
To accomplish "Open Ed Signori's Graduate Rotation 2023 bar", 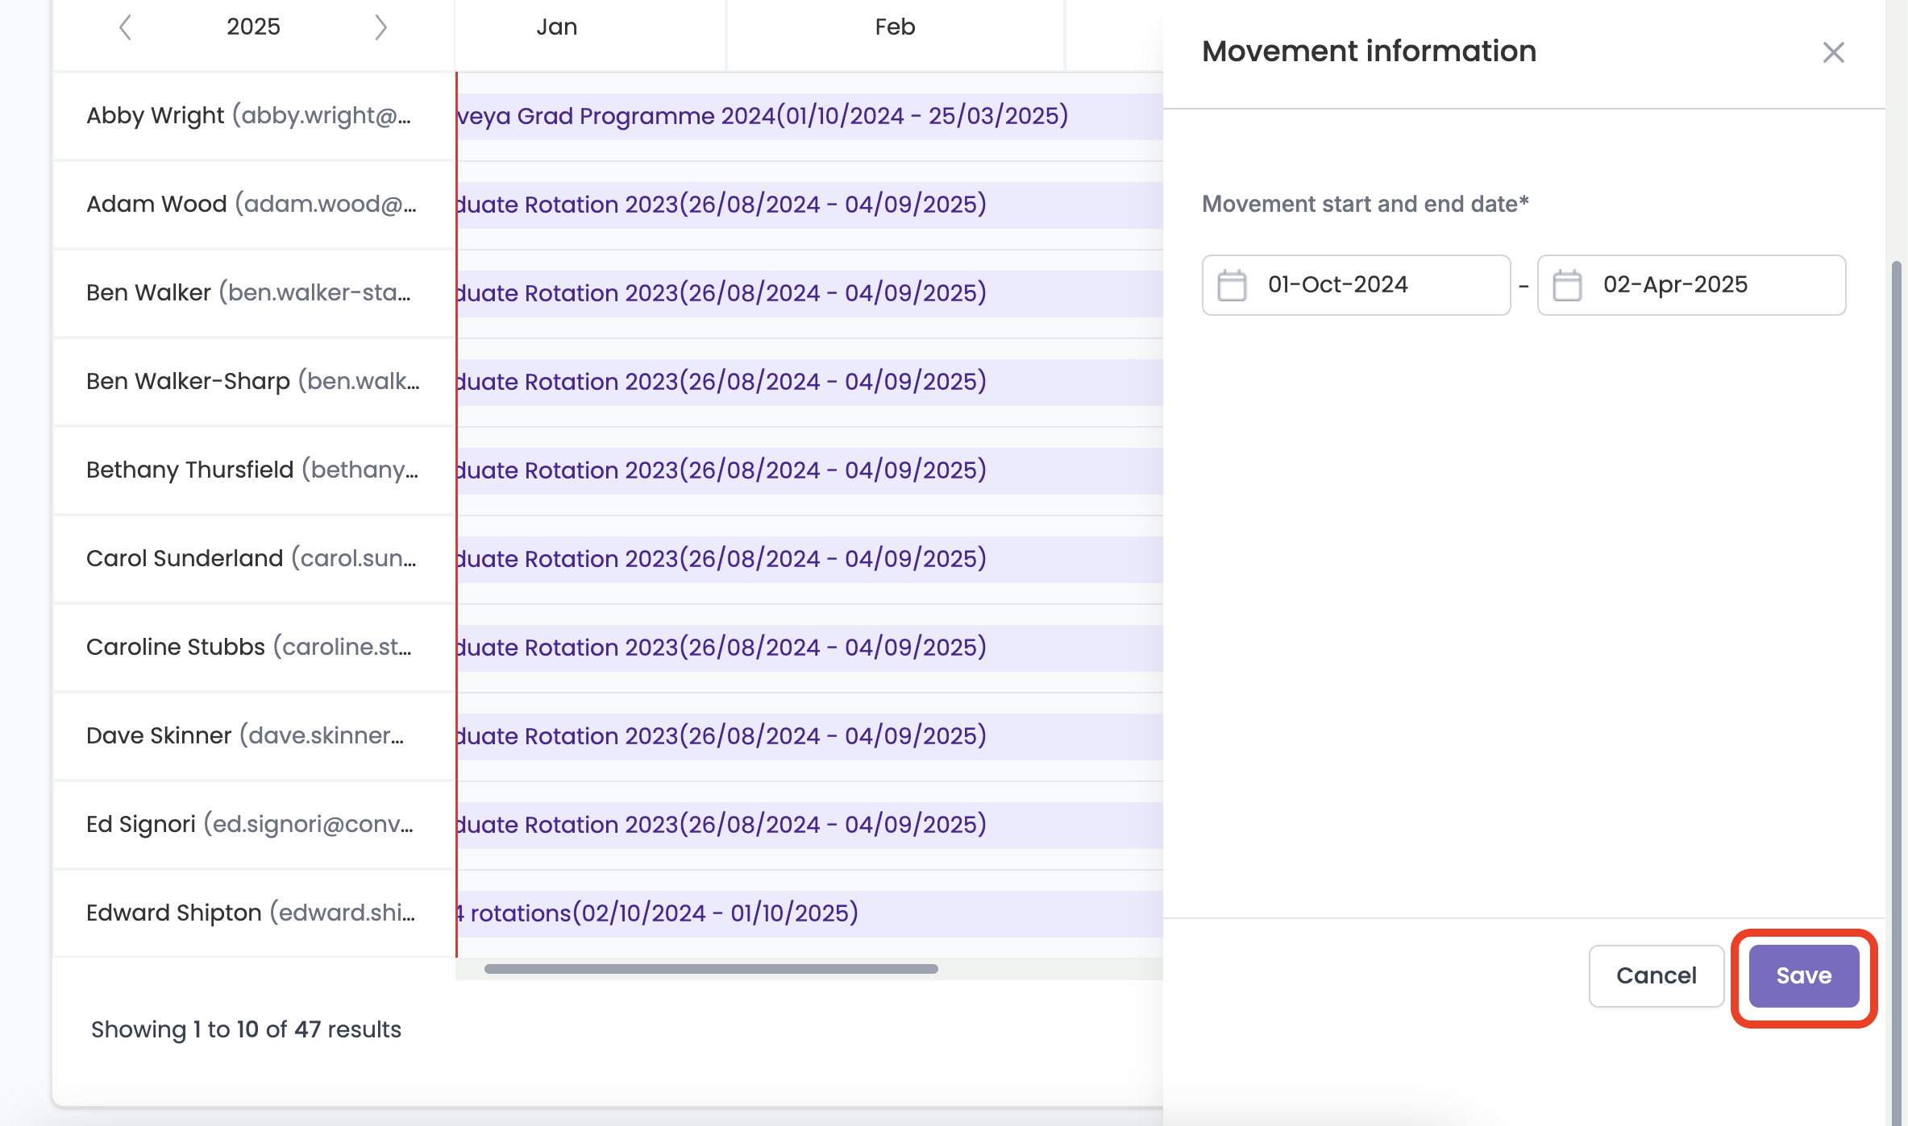I will (809, 826).
